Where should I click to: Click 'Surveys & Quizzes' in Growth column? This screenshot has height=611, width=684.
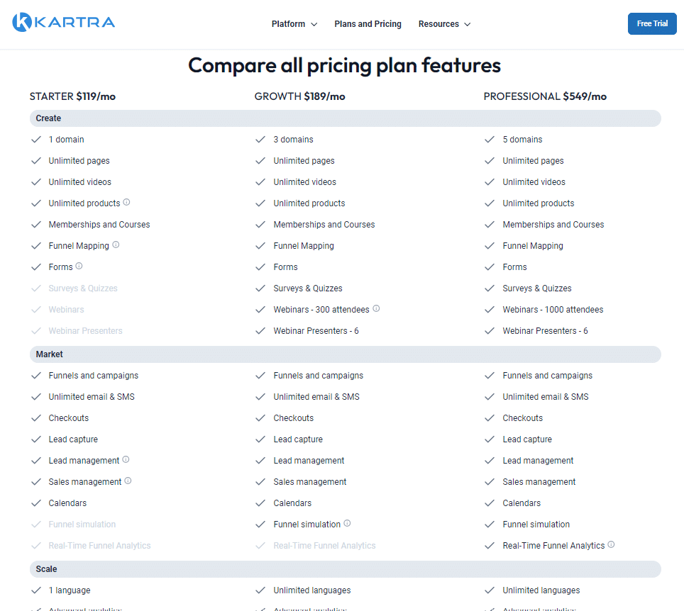pos(307,288)
